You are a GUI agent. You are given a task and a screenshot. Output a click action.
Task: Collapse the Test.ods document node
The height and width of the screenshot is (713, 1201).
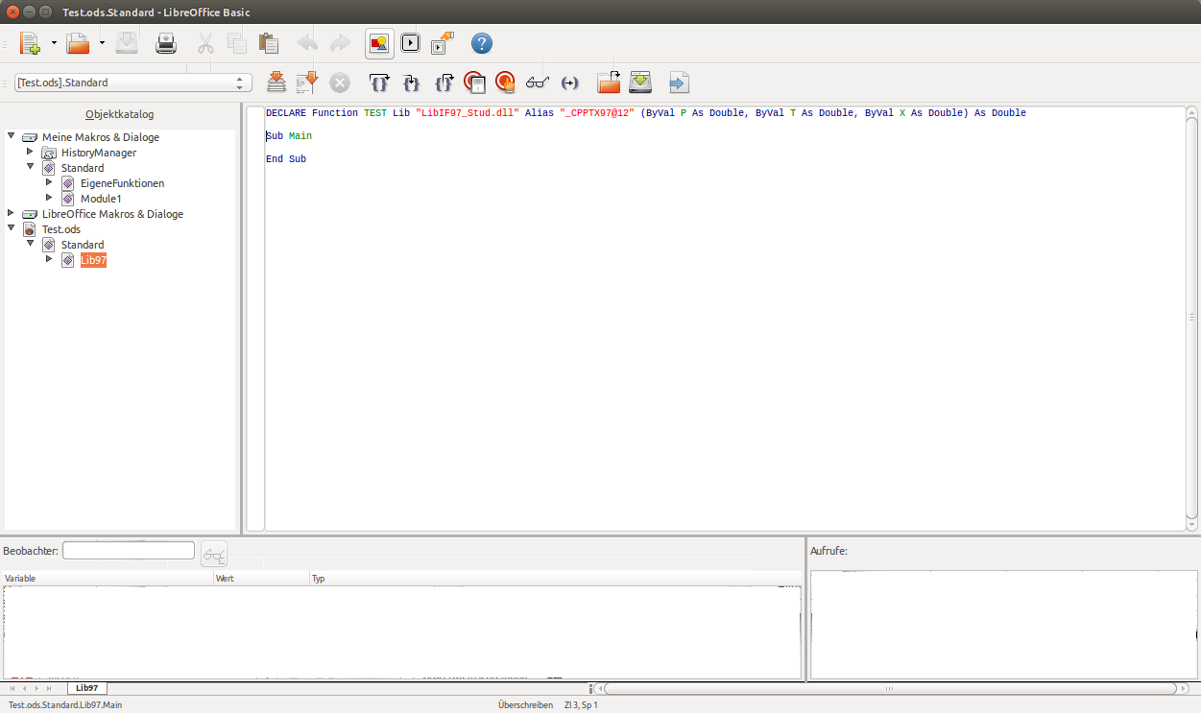click(x=12, y=228)
